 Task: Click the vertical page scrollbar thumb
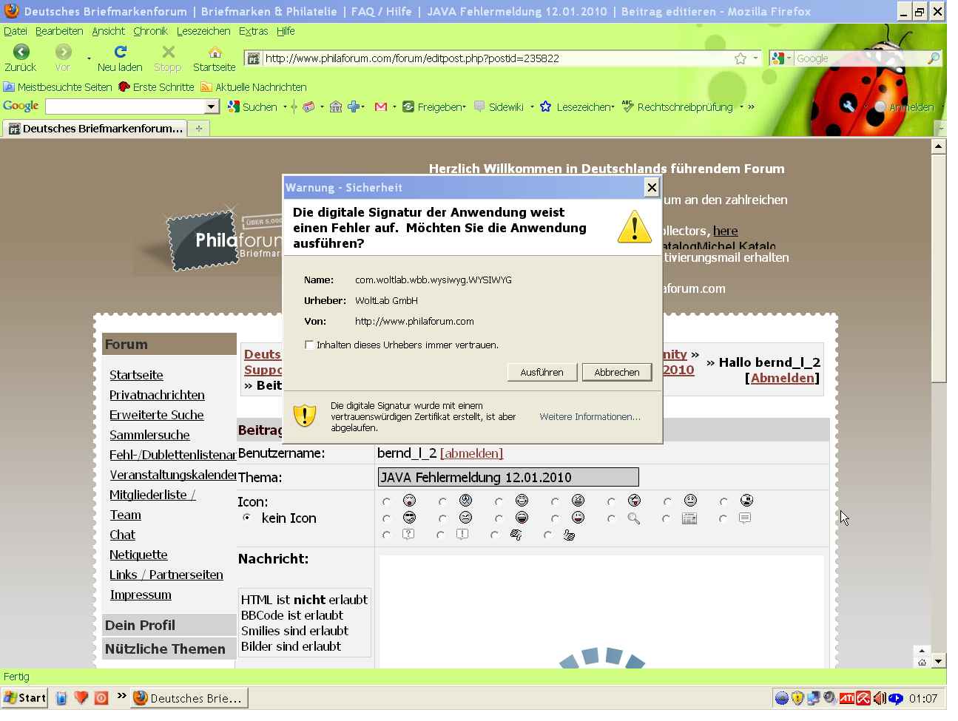938,267
